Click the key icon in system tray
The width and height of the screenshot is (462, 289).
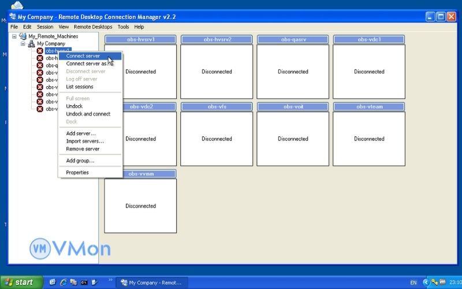click(x=434, y=282)
